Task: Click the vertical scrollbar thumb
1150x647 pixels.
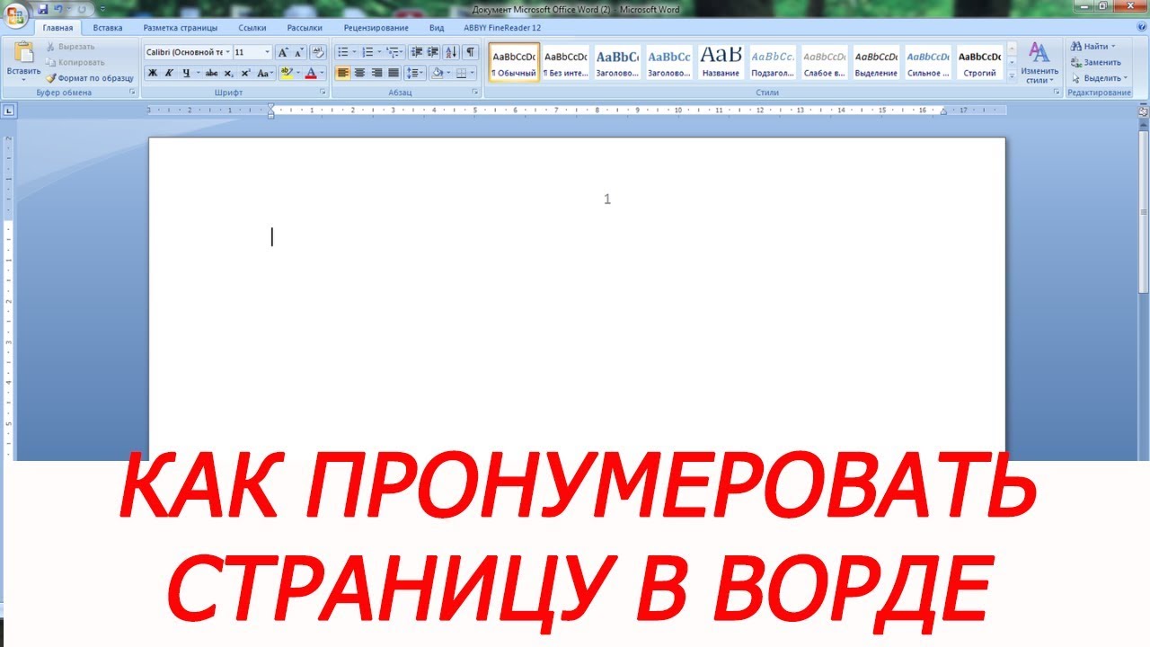Action: click(1143, 211)
